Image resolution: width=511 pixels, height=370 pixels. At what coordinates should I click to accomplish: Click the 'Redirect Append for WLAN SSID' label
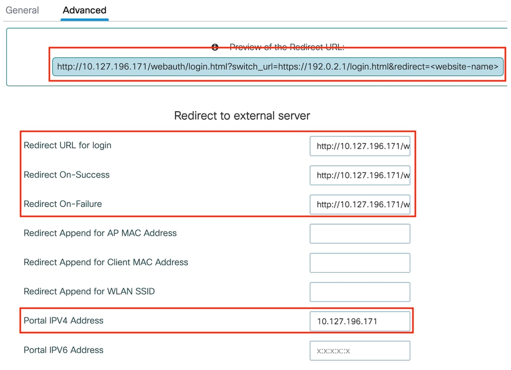click(90, 291)
